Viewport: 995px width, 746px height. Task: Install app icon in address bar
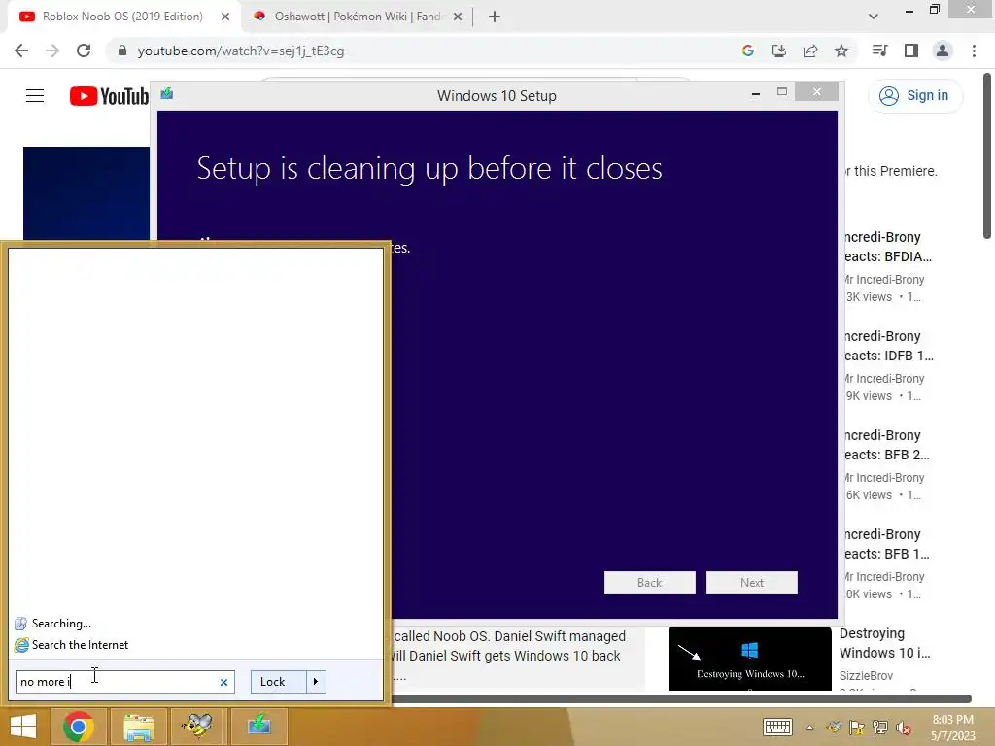click(779, 51)
